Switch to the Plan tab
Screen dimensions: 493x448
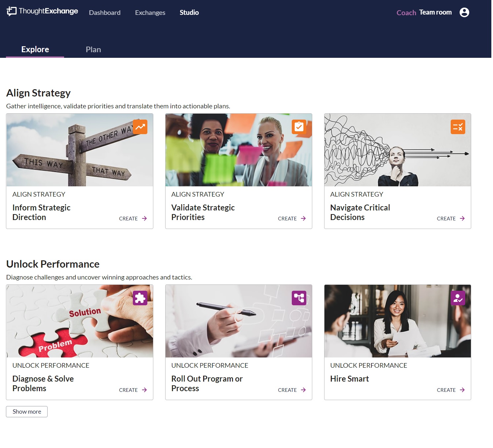click(93, 50)
